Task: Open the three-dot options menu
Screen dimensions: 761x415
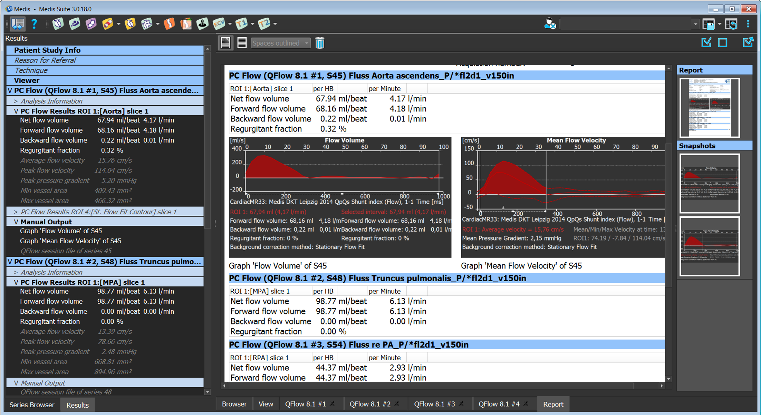Action: (x=748, y=24)
